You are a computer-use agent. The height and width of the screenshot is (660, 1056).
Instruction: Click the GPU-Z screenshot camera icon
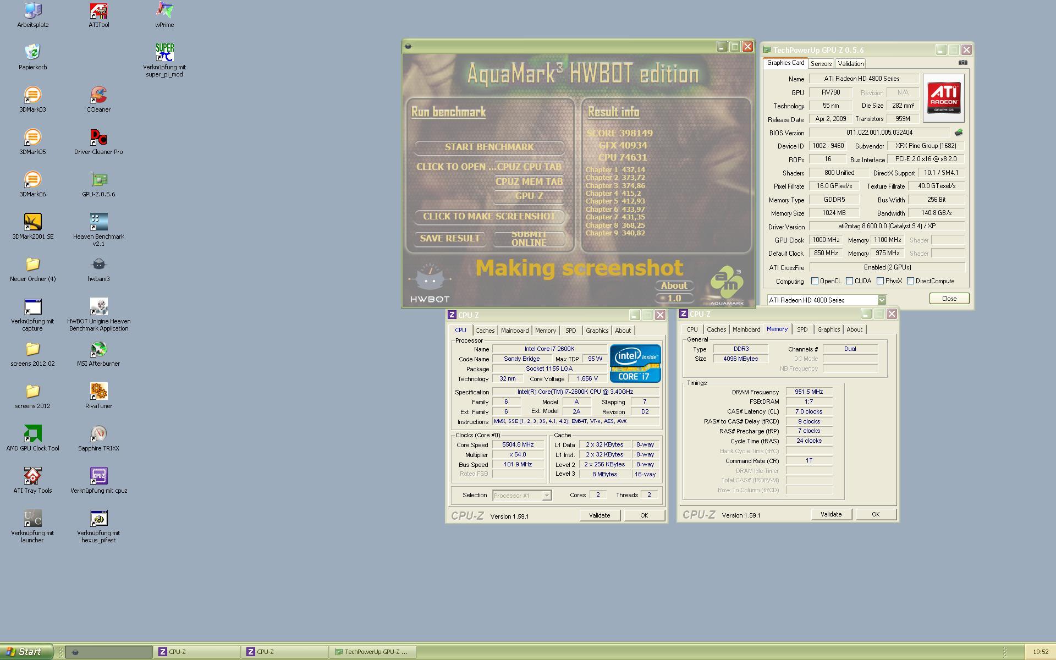pyautogui.click(x=963, y=63)
